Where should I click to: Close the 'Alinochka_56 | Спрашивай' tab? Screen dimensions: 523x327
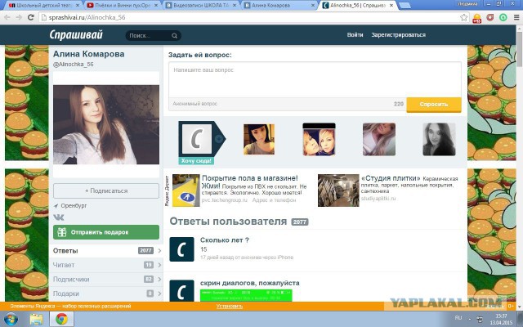pyautogui.click(x=391, y=6)
